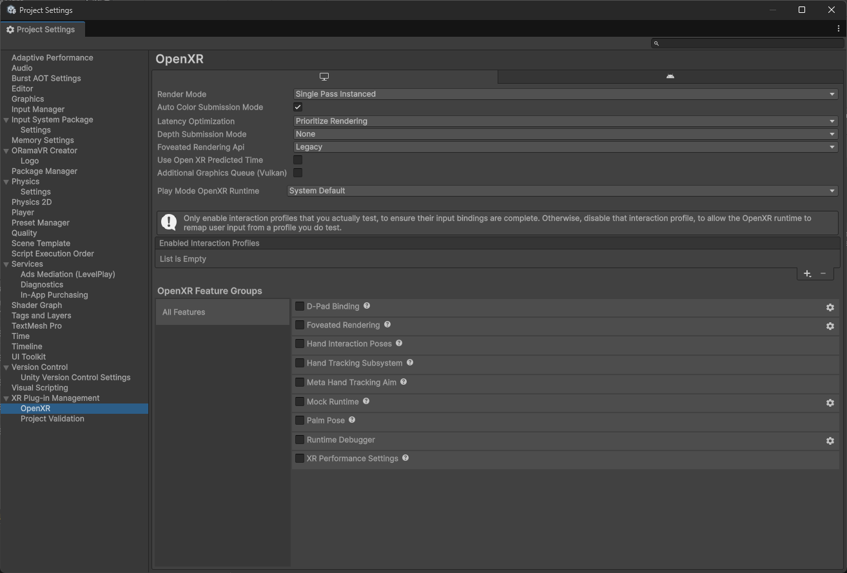The image size is (847, 573).
Task: Remove interaction profile with minus button
Action: [823, 274]
